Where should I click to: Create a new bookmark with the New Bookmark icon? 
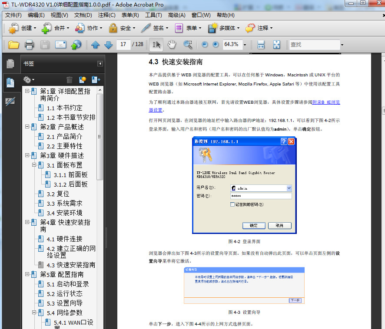point(83,80)
